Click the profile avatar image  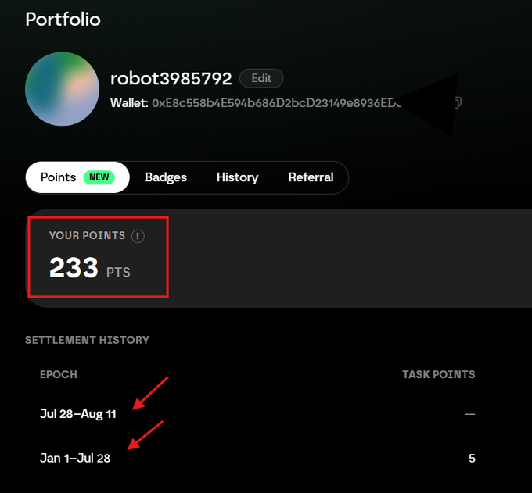[x=62, y=89]
